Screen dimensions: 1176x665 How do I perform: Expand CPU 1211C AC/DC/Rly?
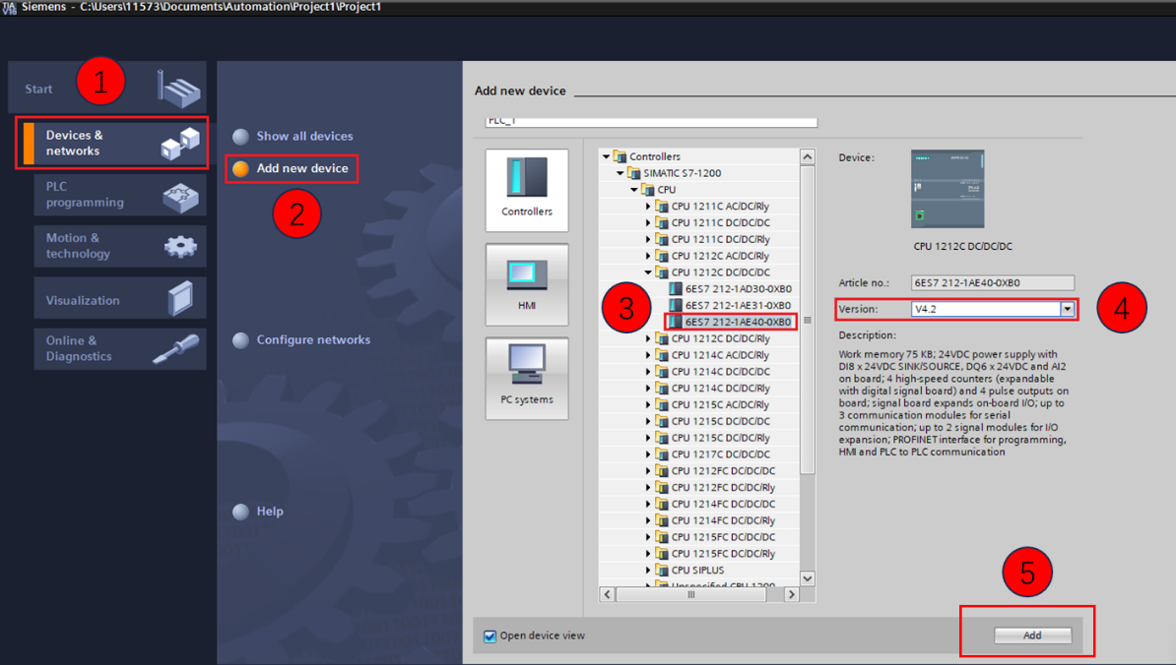[648, 206]
